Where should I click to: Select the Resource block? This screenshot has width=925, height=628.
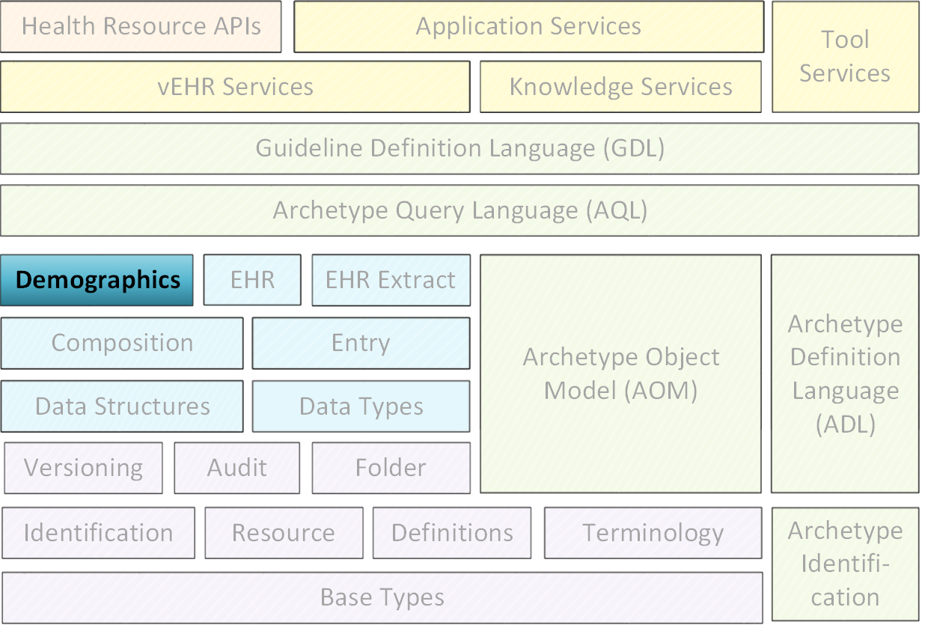point(284,533)
